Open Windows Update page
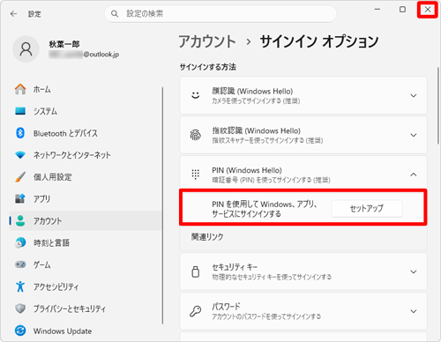Image resolution: width=441 pixels, height=342 pixels. coord(86,331)
